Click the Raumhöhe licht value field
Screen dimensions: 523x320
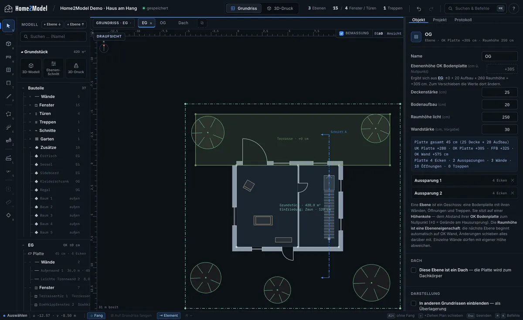[x=500, y=117]
